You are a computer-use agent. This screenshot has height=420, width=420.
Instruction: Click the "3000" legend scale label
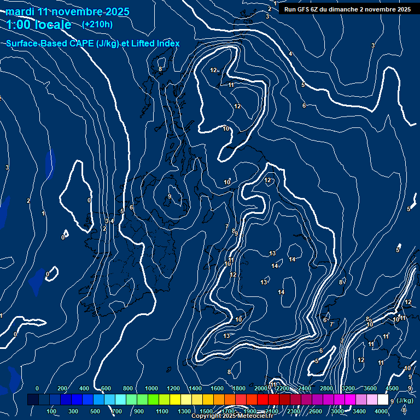pos(337,411)
